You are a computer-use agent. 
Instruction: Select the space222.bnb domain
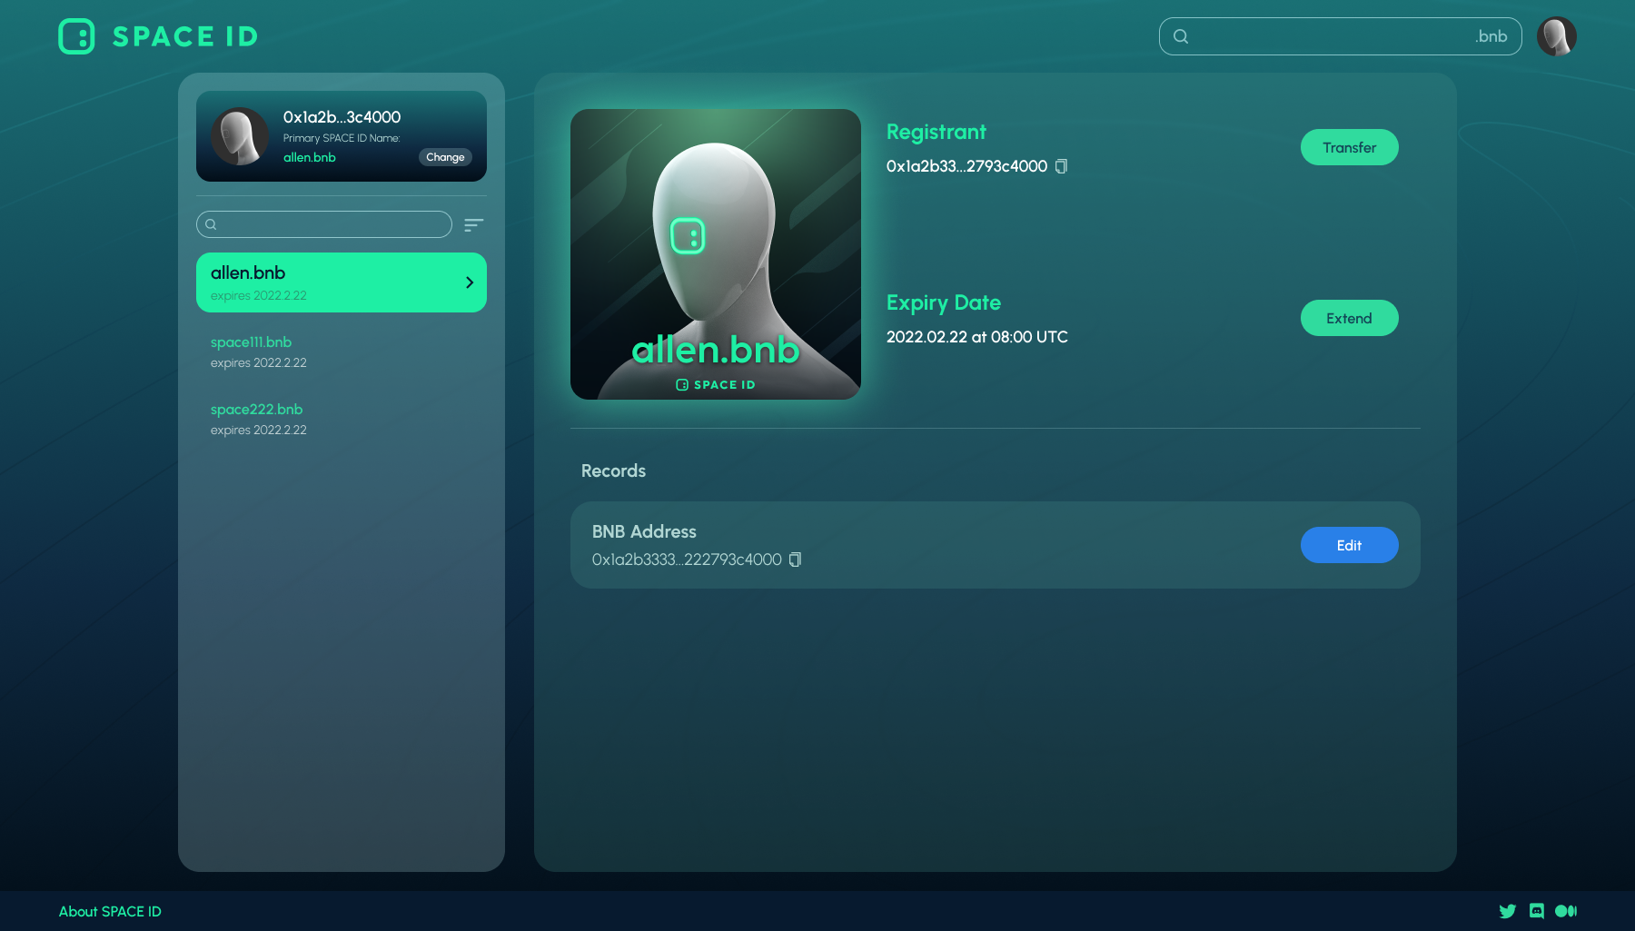(257, 410)
